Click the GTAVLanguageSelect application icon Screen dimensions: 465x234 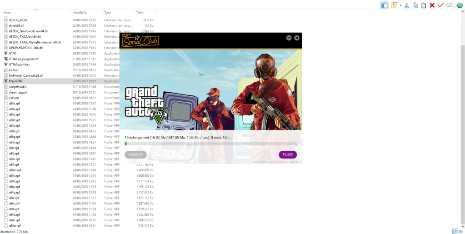click(5, 59)
